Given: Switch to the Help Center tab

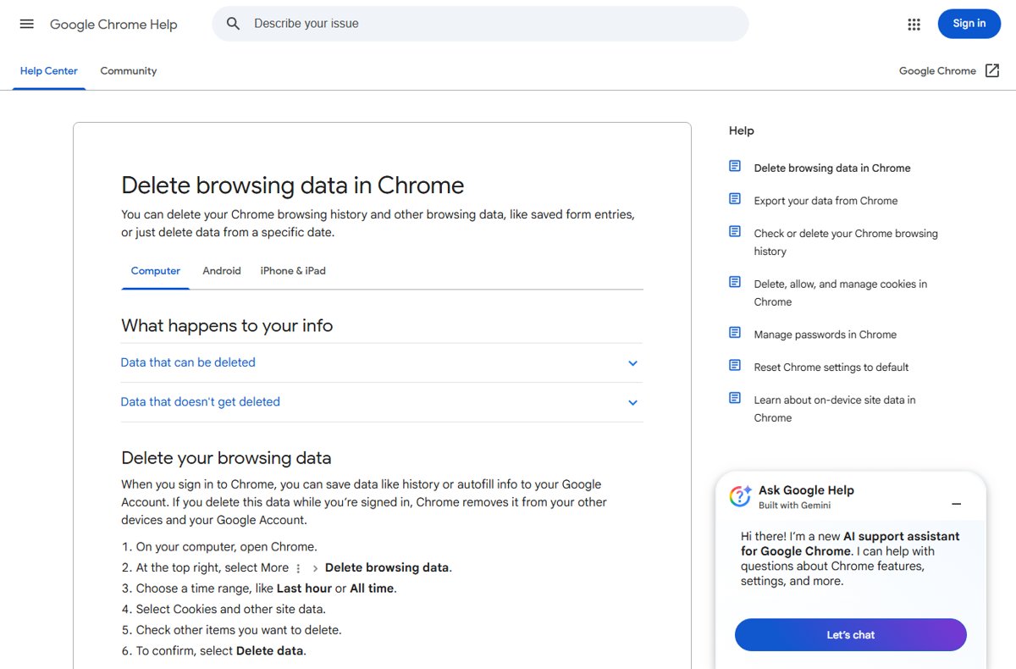Looking at the screenshot, I should pyautogui.click(x=49, y=71).
